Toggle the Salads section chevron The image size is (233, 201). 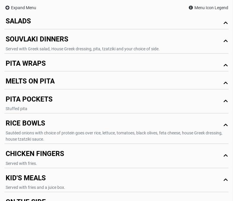(226, 23)
